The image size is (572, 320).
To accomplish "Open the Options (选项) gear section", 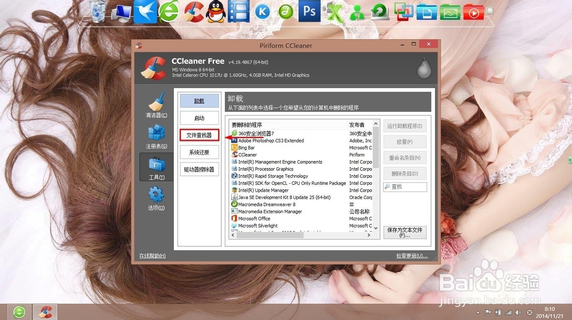I will 156,198.
